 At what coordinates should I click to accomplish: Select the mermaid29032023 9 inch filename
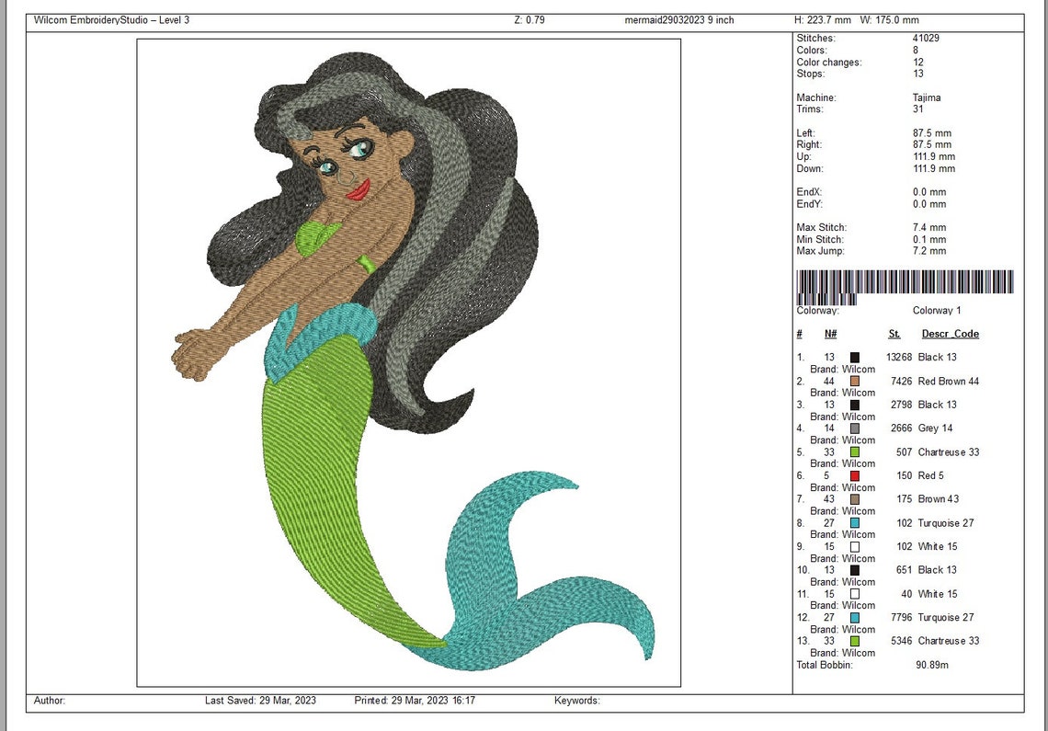pos(678,19)
